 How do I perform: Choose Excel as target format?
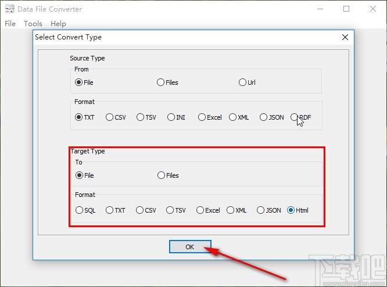(208, 210)
